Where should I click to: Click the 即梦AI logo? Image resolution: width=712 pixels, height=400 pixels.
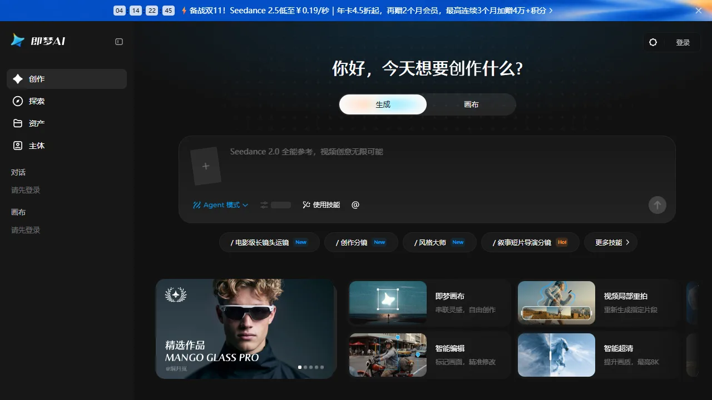click(38, 41)
